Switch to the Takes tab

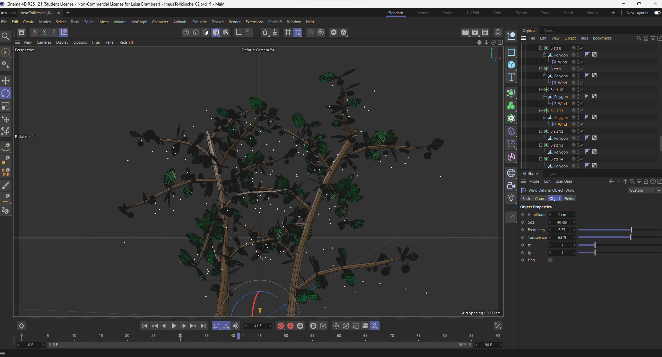(x=548, y=31)
